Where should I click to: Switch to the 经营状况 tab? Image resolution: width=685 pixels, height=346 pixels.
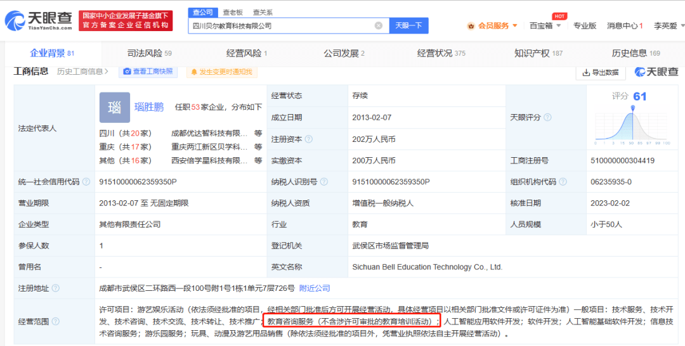click(x=441, y=54)
